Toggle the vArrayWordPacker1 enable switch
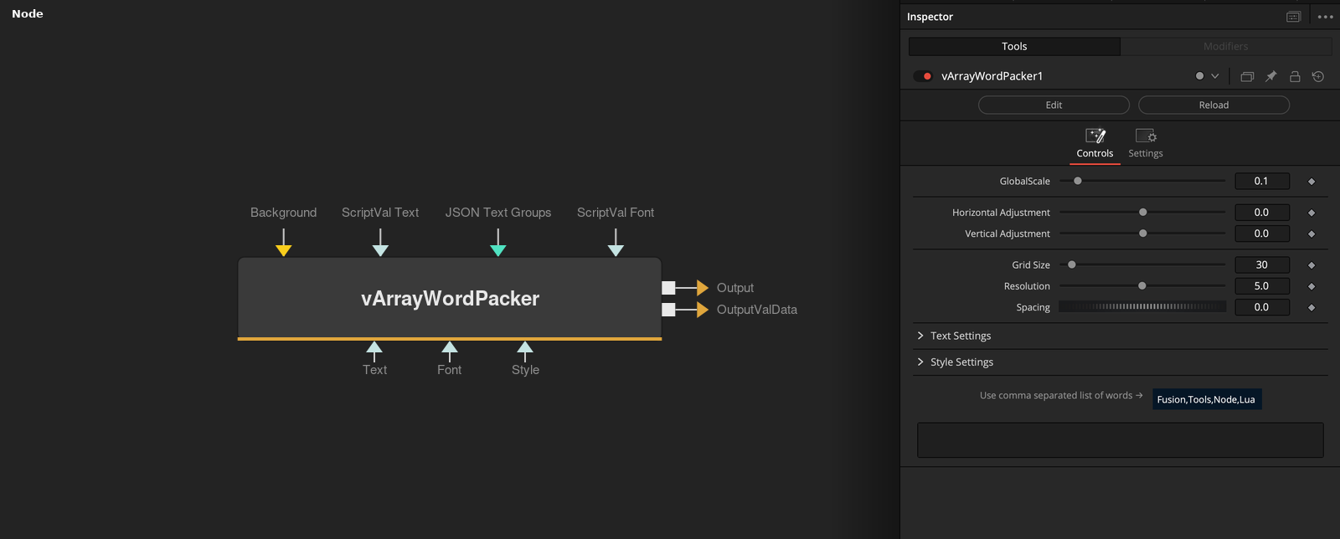Screen dimensions: 1340x539 coord(923,76)
